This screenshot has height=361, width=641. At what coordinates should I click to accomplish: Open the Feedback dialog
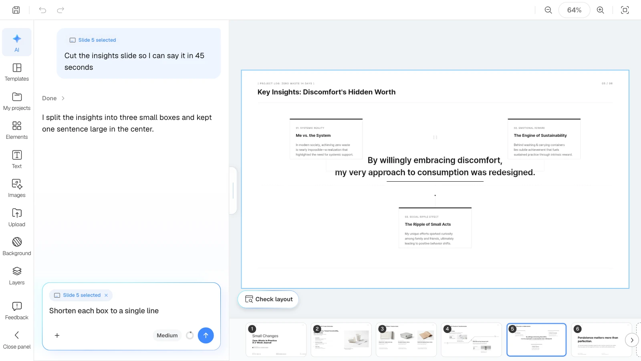click(x=17, y=310)
